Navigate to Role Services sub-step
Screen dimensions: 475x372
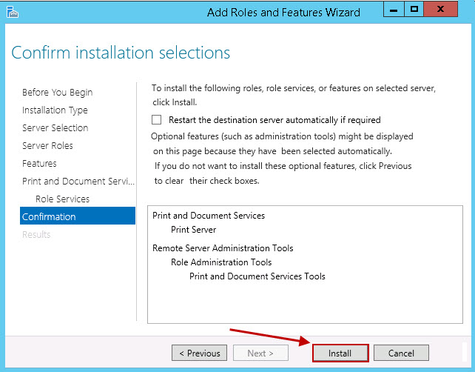[62, 199]
